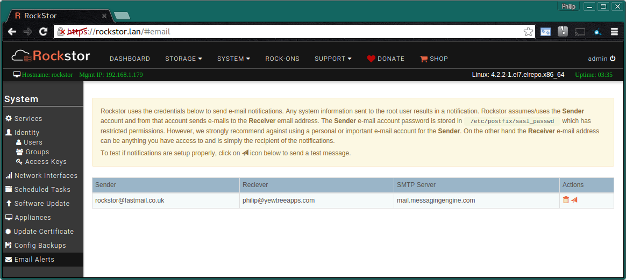The width and height of the screenshot is (626, 280).
Task: Close the RockStor browser tab
Action: [104, 16]
